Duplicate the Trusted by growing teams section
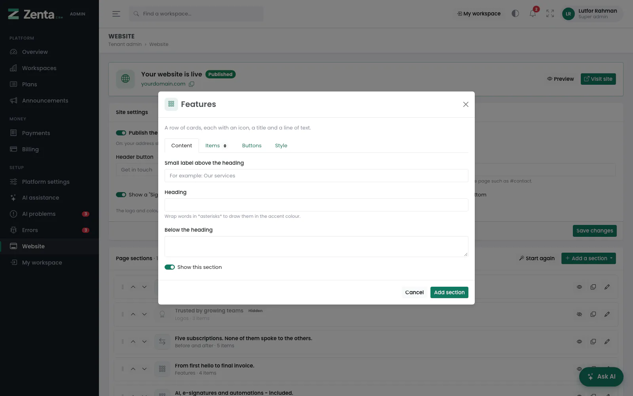 pyautogui.click(x=593, y=314)
